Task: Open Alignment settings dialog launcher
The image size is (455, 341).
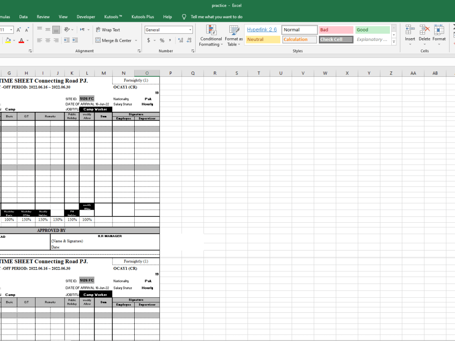Action: pos(139,51)
